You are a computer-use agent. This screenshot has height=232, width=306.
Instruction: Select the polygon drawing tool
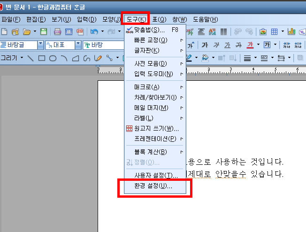tap(76, 58)
